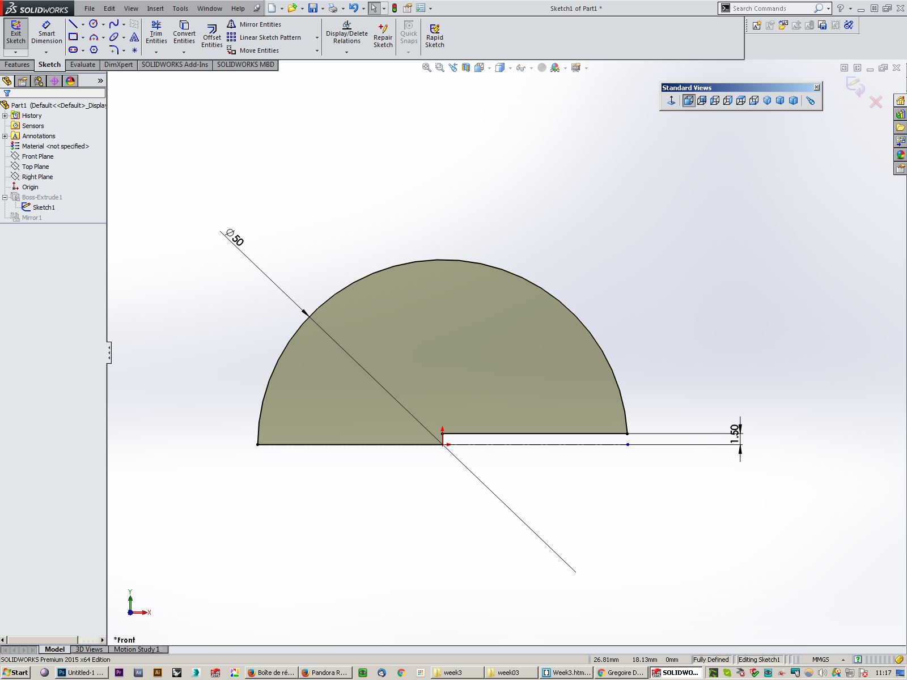The image size is (907, 680).
Task: Select Front view in Standard Views
Action: (x=688, y=100)
